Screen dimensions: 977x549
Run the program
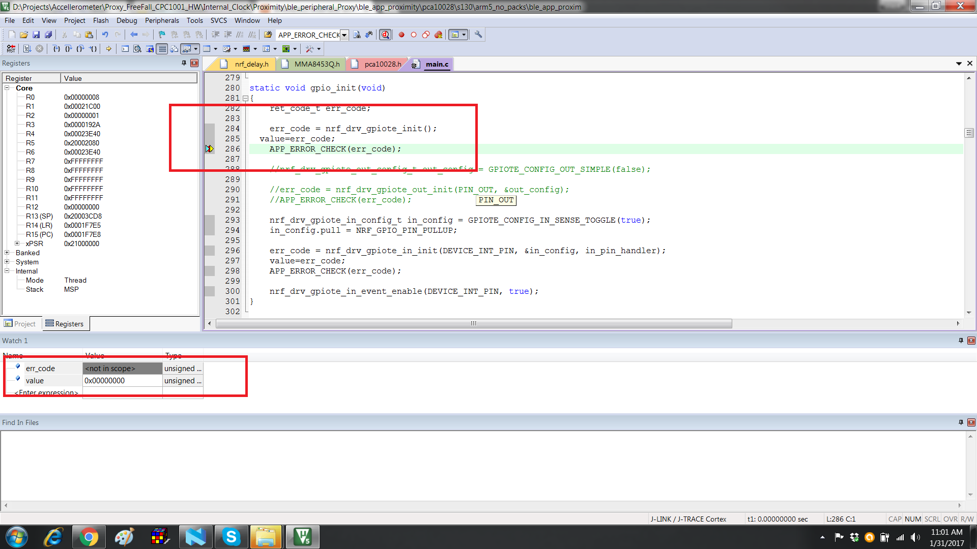click(27, 49)
